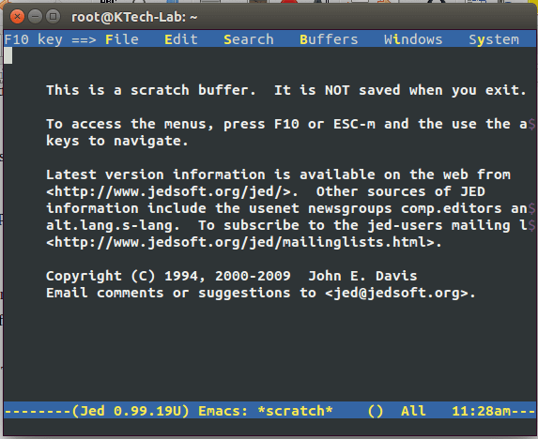Open the Edit menu
538x439 pixels.
click(181, 39)
